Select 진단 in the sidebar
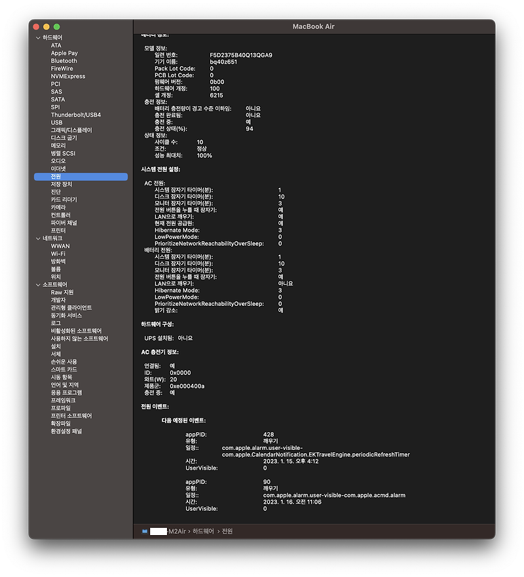524x577 pixels. [56, 192]
